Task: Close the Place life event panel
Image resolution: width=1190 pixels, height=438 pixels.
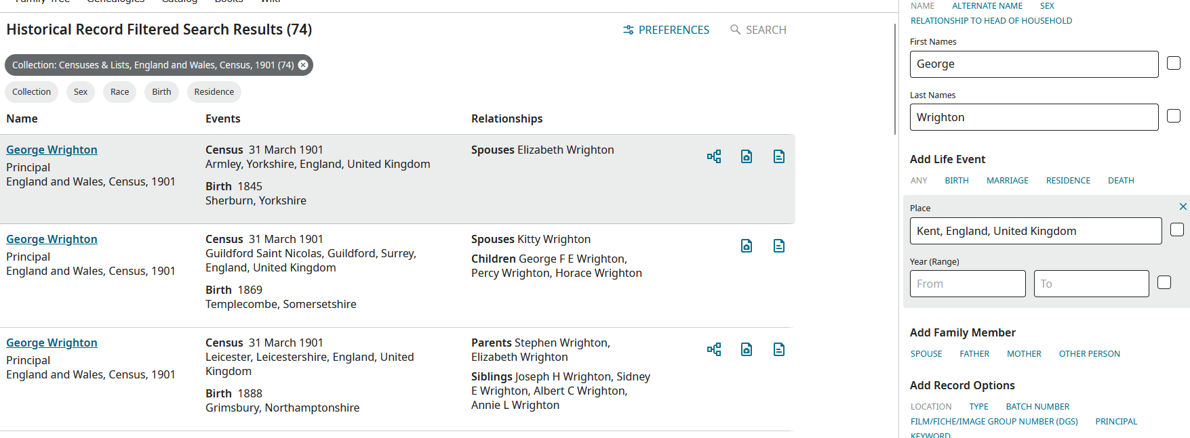Action: pyautogui.click(x=1183, y=206)
